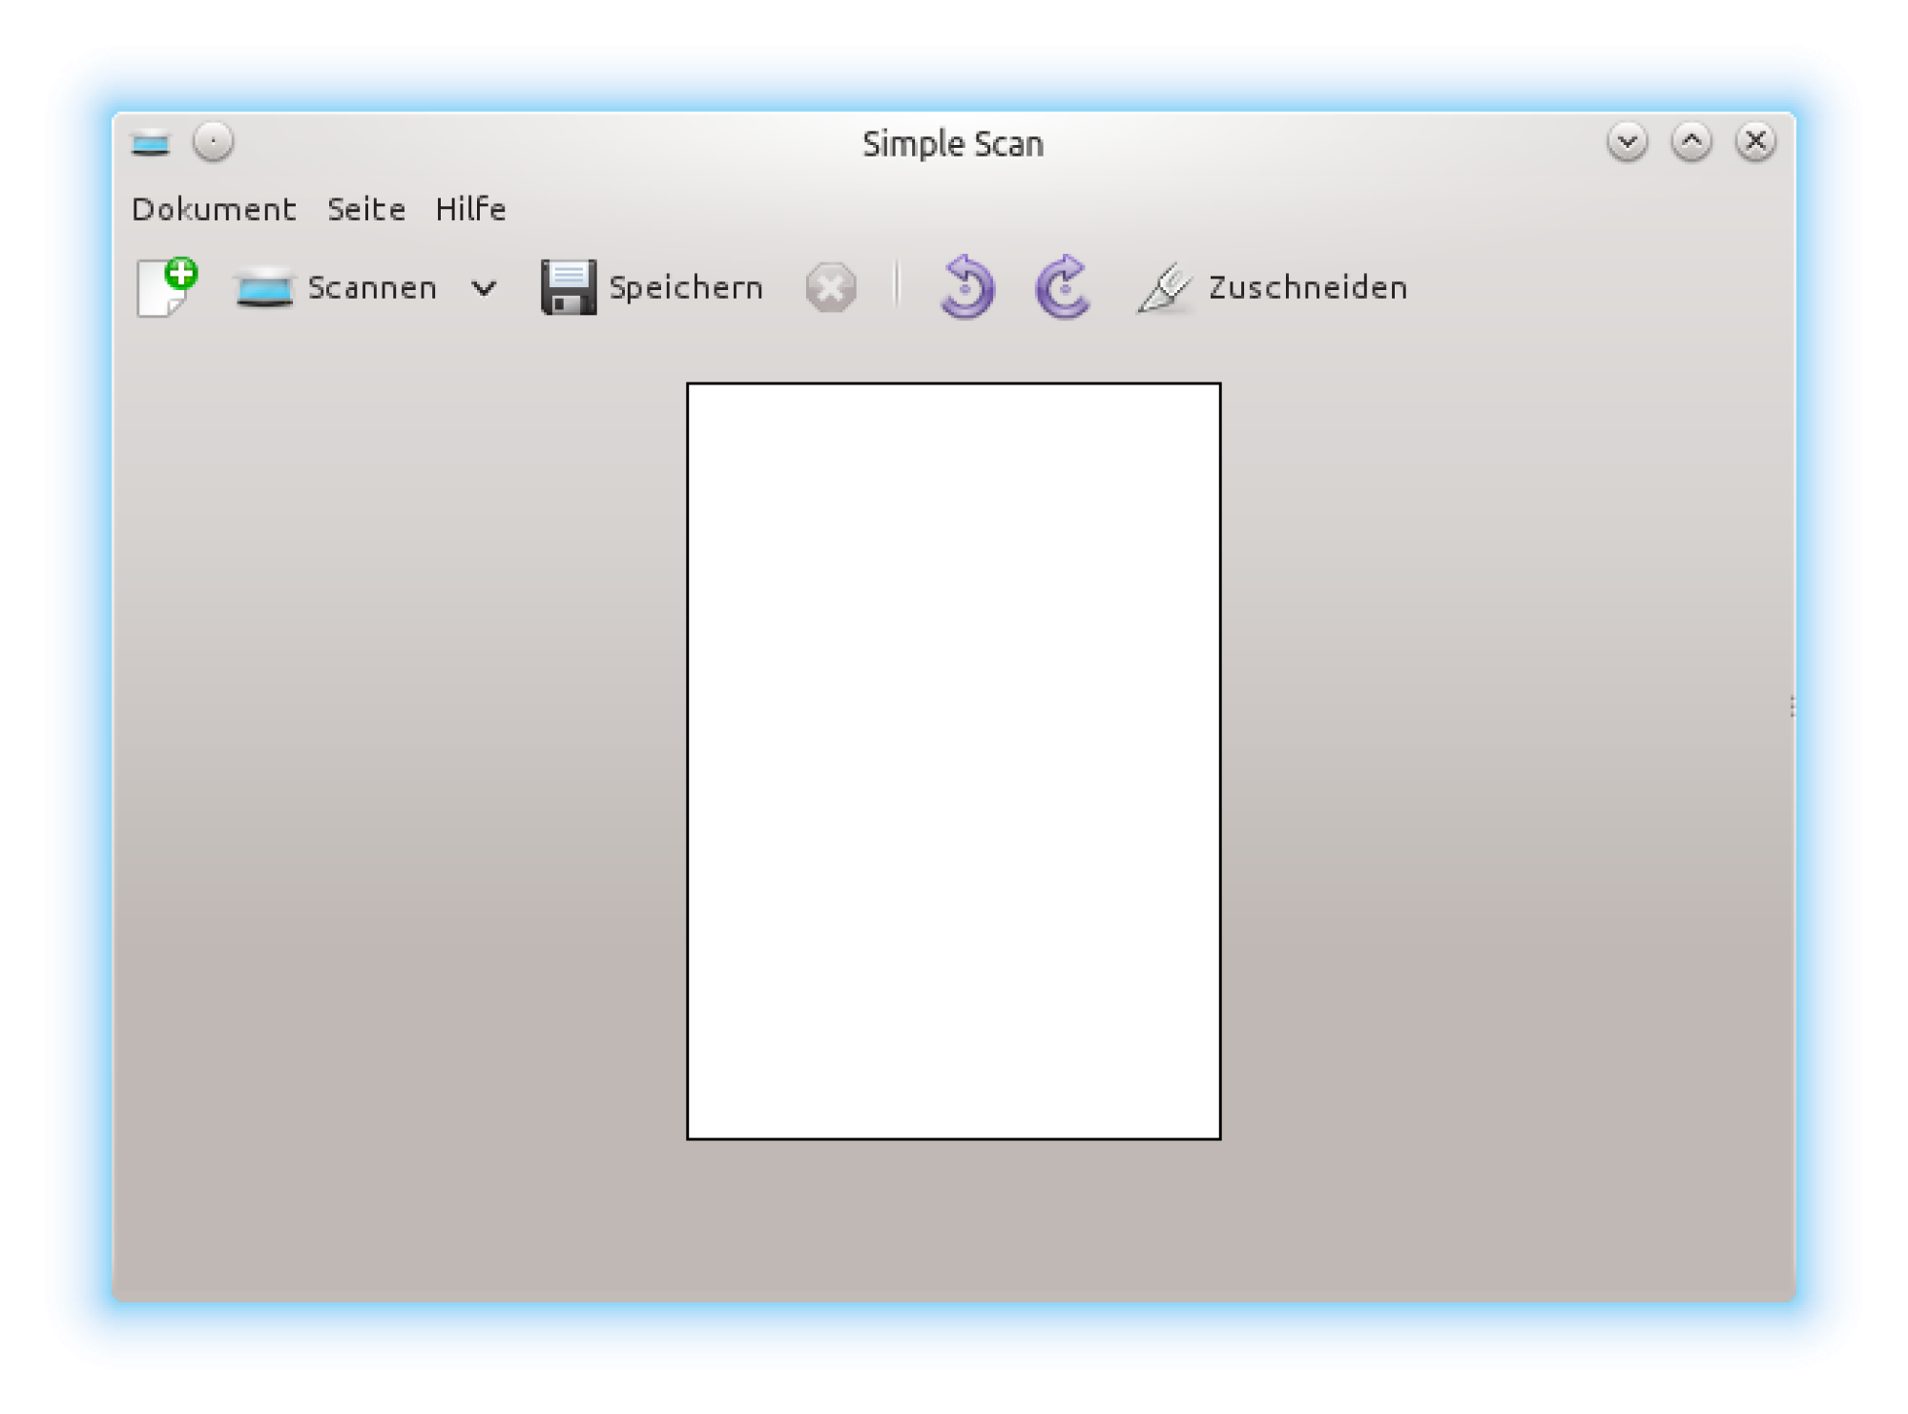Image resolution: width=1908 pixels, height=1414 pixels.
Task: Click the crop knife icon
Action: tap(1164, 287)
